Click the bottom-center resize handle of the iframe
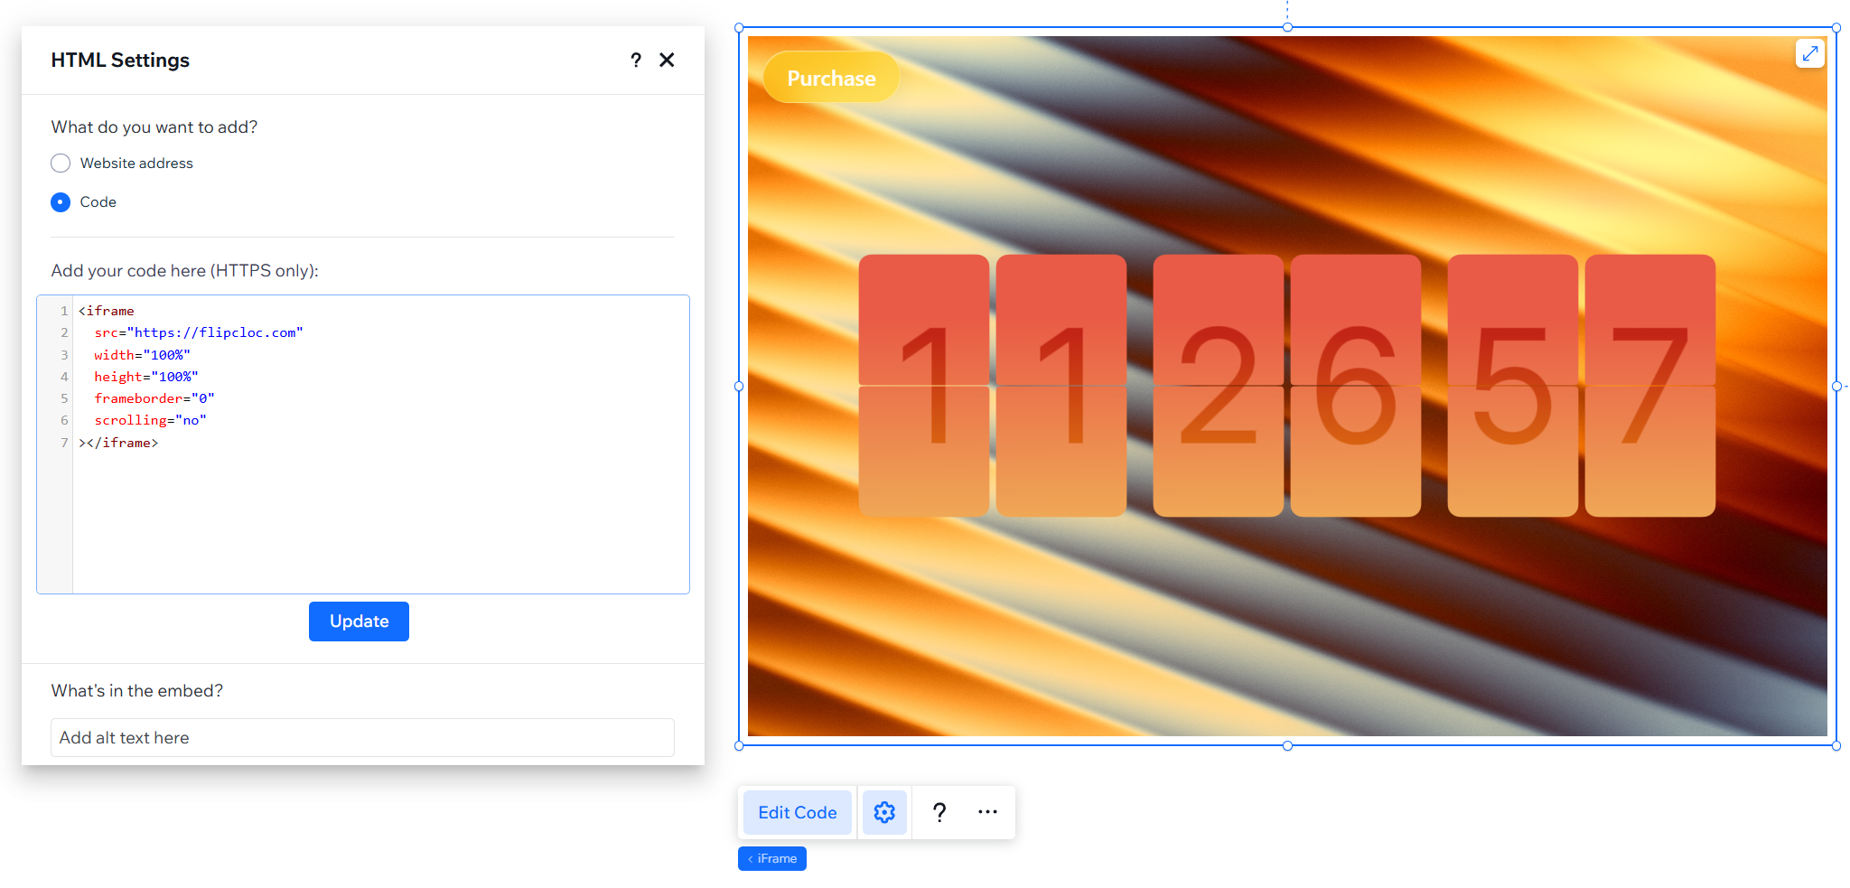The image size is (1850, 888). 1286,746
